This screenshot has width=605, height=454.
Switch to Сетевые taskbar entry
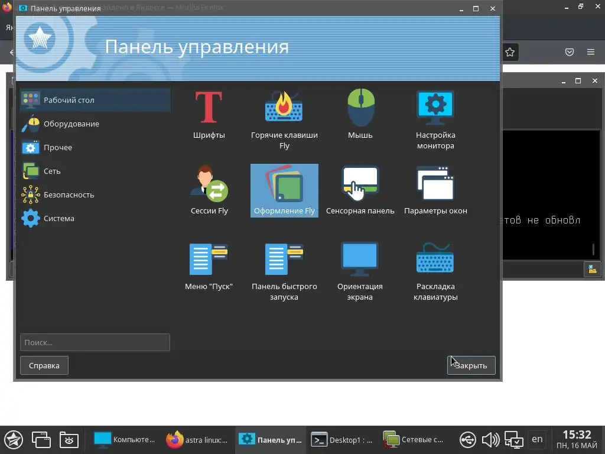[413, 440]
